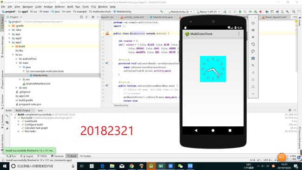Screen dimensions: 302x170
Task: Click the Make Project hammer icon in toolbar
Action: click(162, 12)
